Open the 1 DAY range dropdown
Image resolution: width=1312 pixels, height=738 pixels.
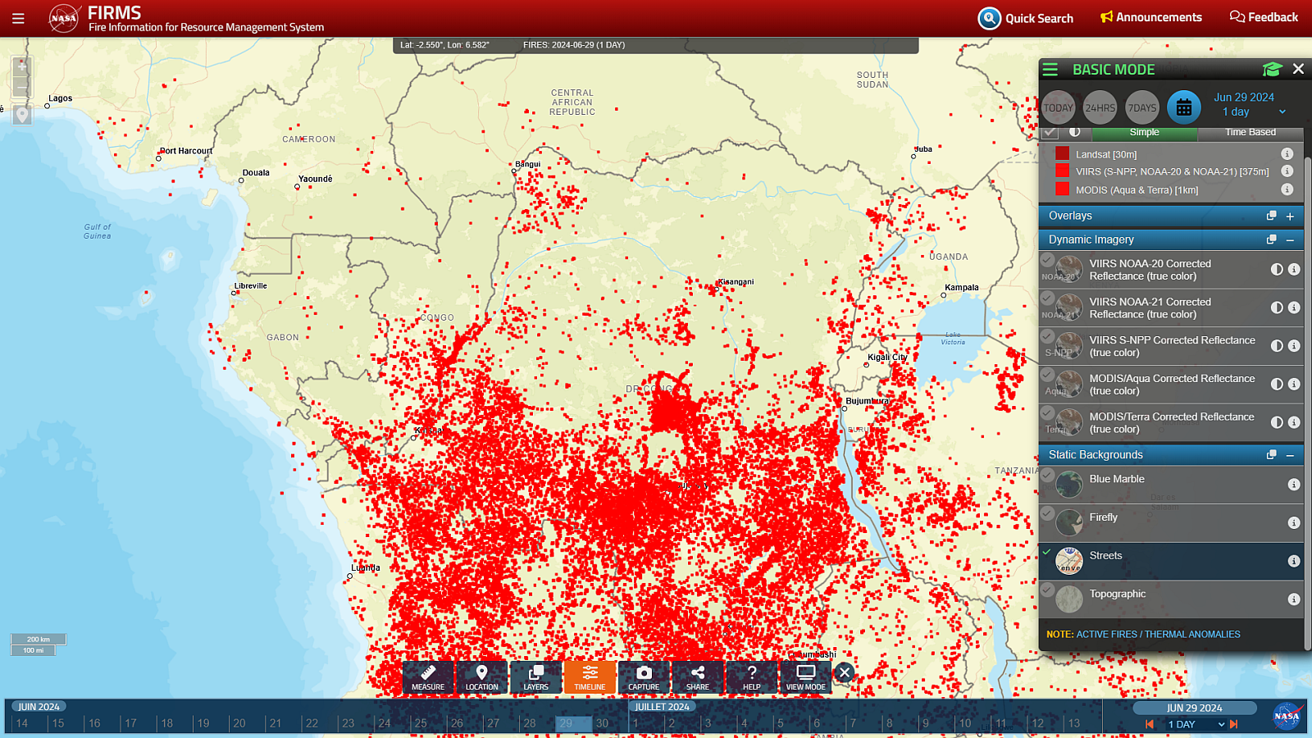pyautogui.click(x=1196, y=724)
